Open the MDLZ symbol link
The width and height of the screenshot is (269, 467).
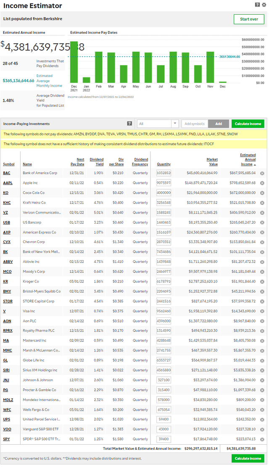(x=8, y=400)
